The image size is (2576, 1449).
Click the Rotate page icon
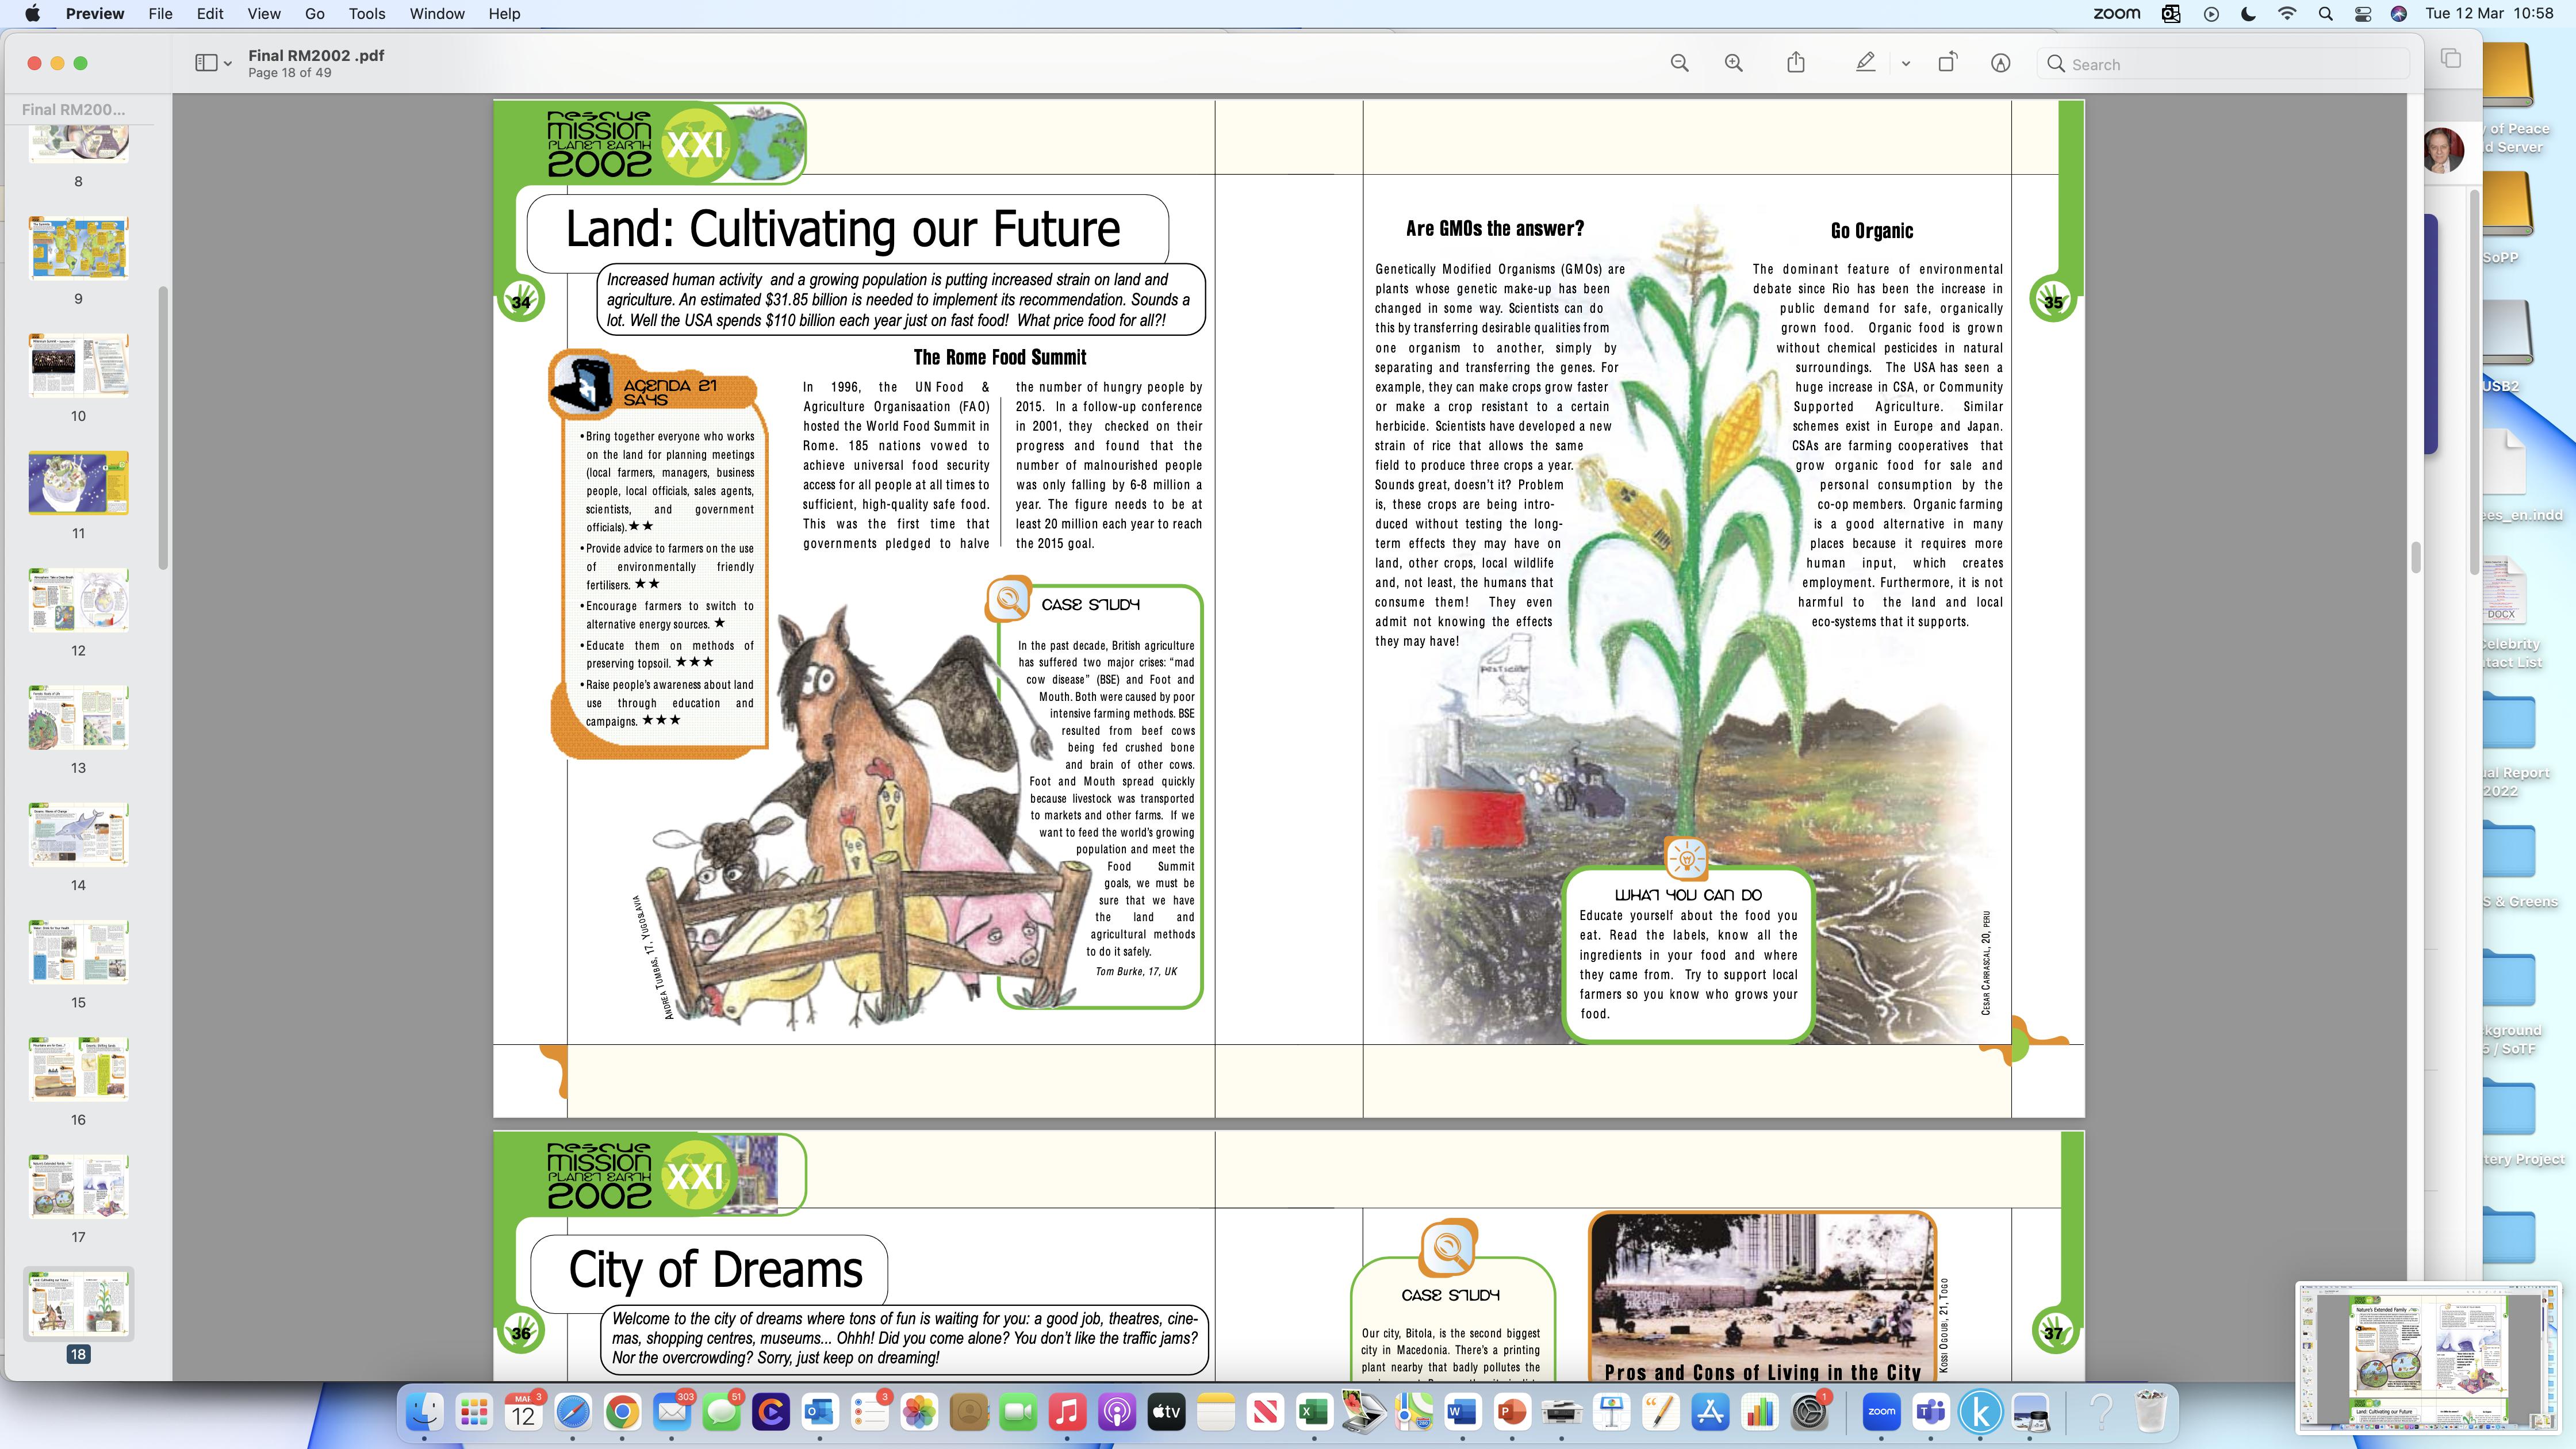click(x=1947, y=64)
